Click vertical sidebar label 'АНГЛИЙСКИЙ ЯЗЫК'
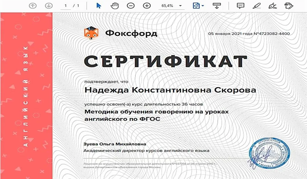 tap(25, 96)
